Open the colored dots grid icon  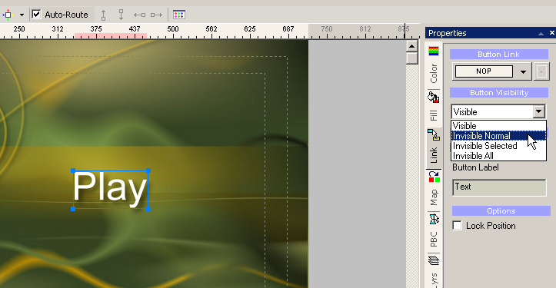pos(179,15)
